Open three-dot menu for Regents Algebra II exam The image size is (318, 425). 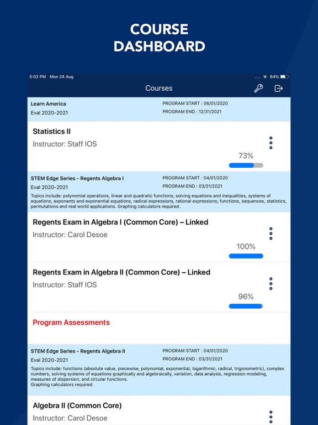(x=271, y=284)
